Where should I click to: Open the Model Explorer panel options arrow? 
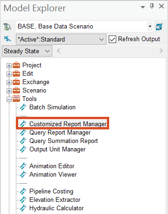coord(143,7)
